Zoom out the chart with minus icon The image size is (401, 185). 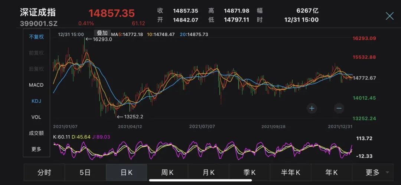tap(339, 108)
